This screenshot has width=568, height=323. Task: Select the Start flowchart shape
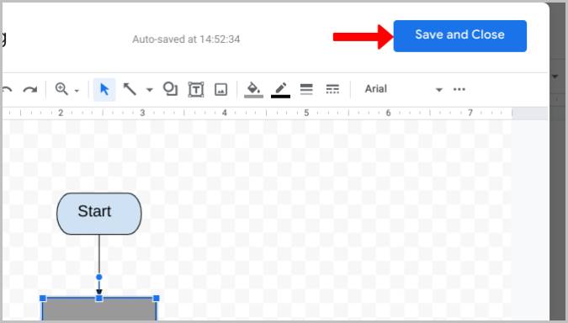pos(99,214)
